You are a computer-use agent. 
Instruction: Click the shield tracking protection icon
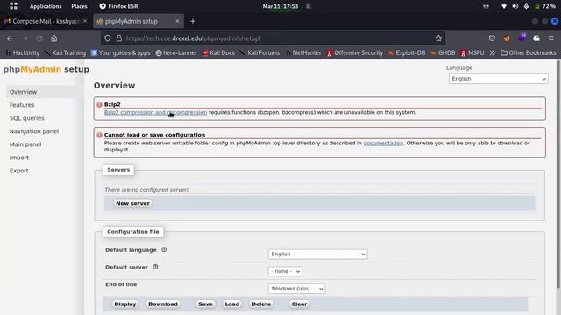pyautogui.click(x=107, y=38)
